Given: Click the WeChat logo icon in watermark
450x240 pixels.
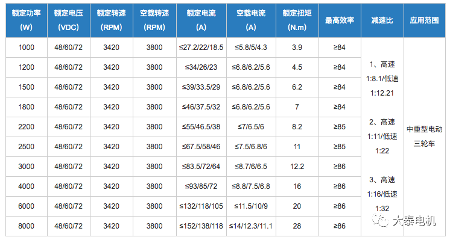Looking at the screenshot, I should [x=379, y=220].
